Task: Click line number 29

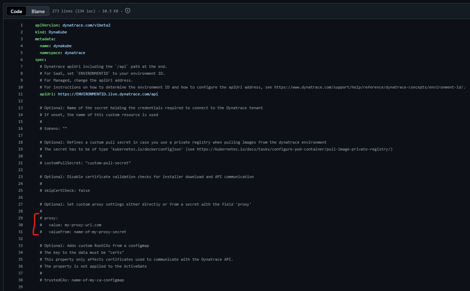Action: click(20, 218)
